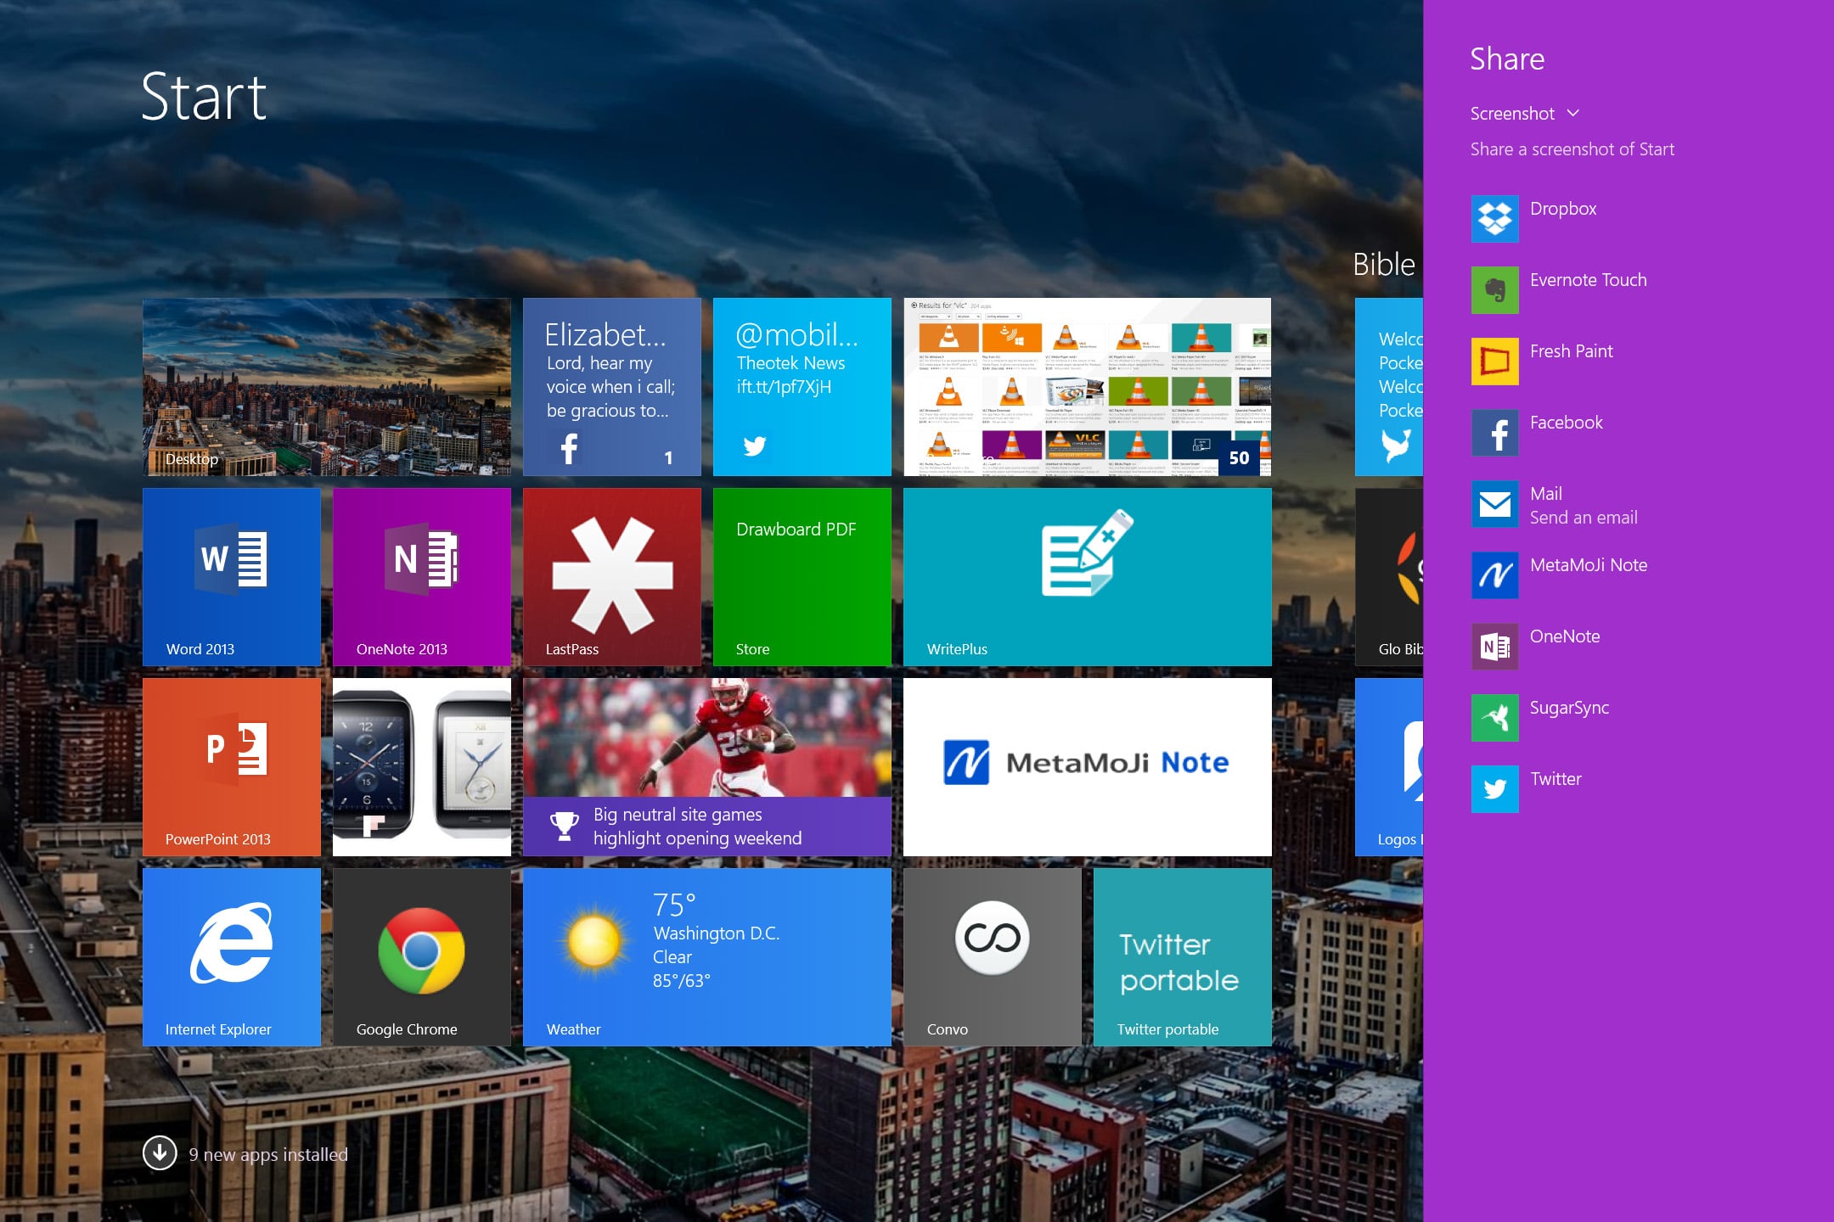The width and height of the screenshot is (1834, 1222).
Task: Launch the Internet Explorer tile
Action: (232, 957)
